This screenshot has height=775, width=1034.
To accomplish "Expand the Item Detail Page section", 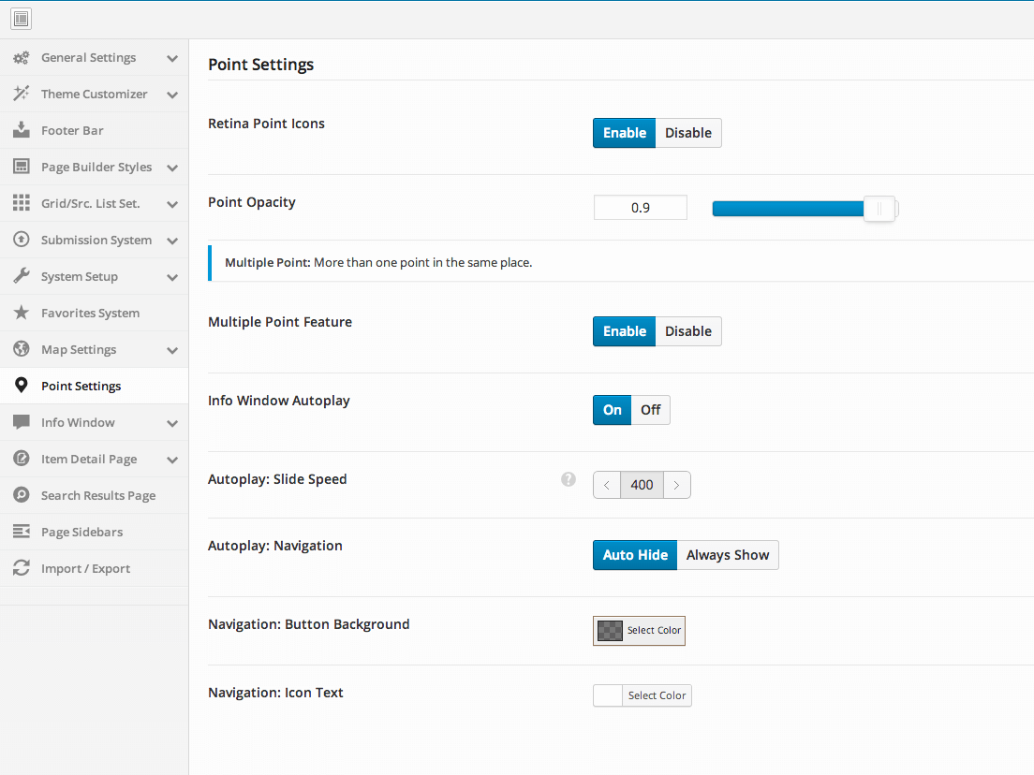I will coord(172,459).
